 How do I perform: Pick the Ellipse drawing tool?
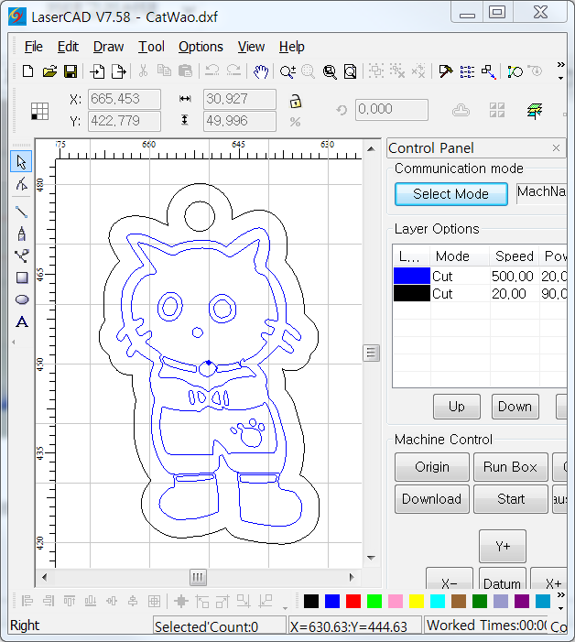pyautogui.click(x=22, y=299)
